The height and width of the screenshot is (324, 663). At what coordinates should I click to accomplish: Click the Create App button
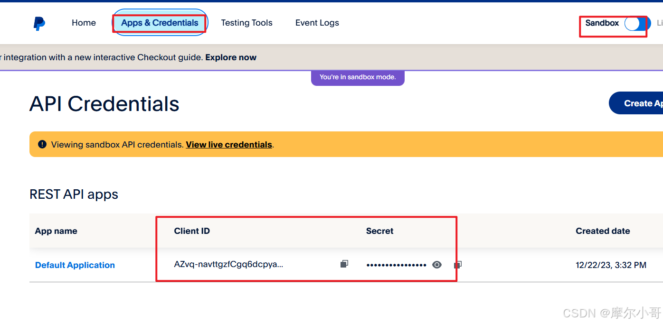636,103
